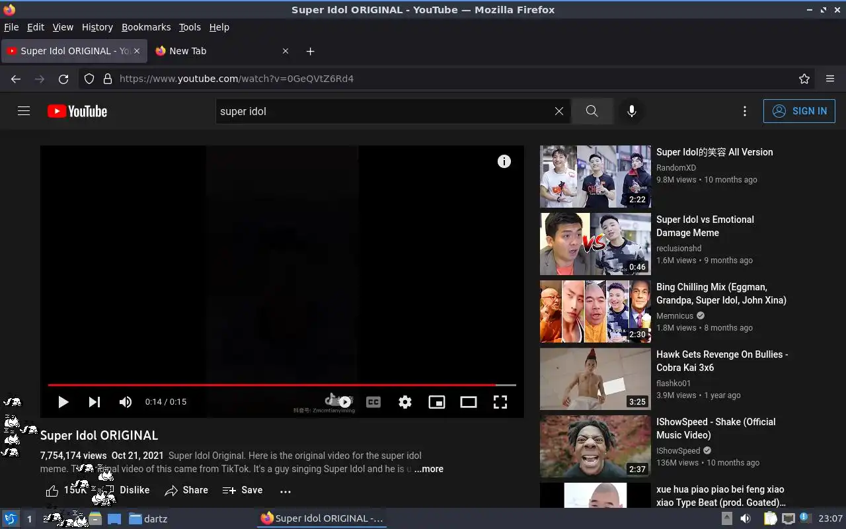Screen dimensions: 846x529
Task: Toggle closed captions on the player
Action: 373,401
